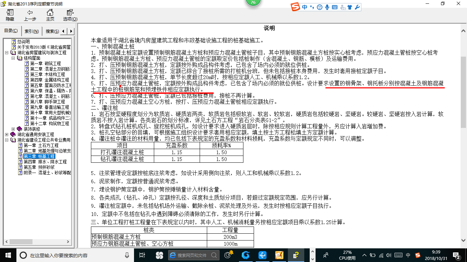
Task: Open Sogou toolbox wrench icon
Action: click(357, 7)
